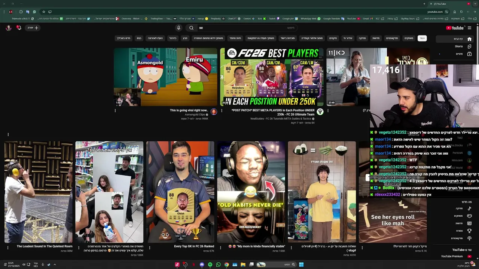Open the taskbar volume control
Image resolution: width=479 pixels, height=269 pixels.
[23, 265]
